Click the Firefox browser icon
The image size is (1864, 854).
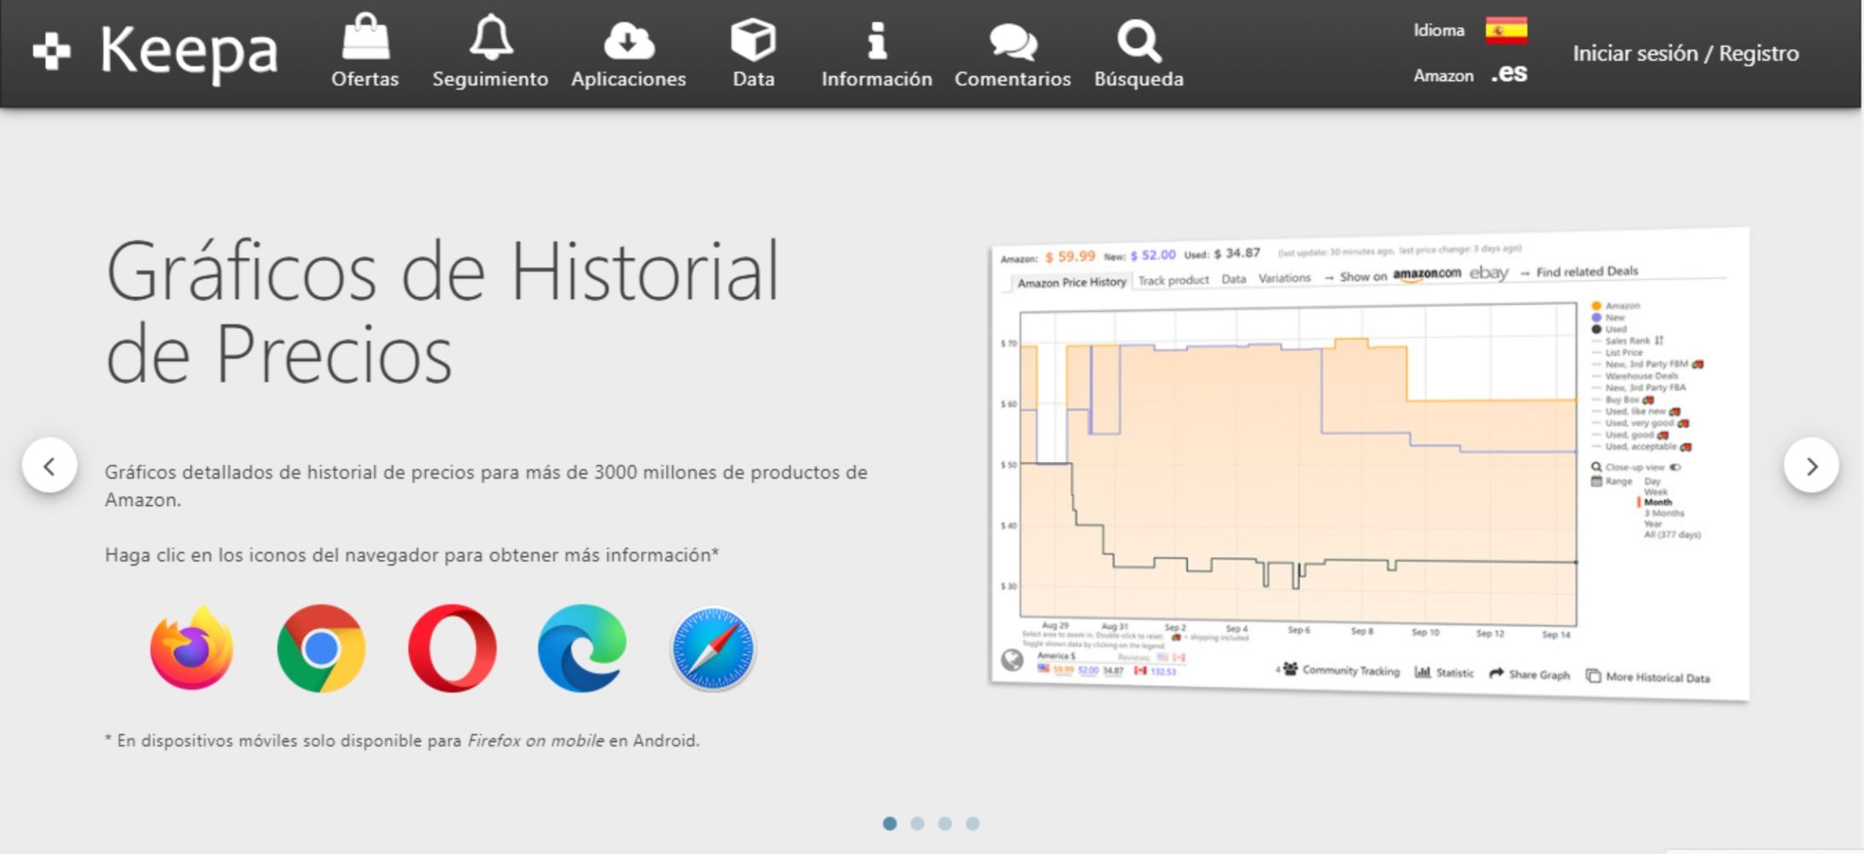coord(191,648)
